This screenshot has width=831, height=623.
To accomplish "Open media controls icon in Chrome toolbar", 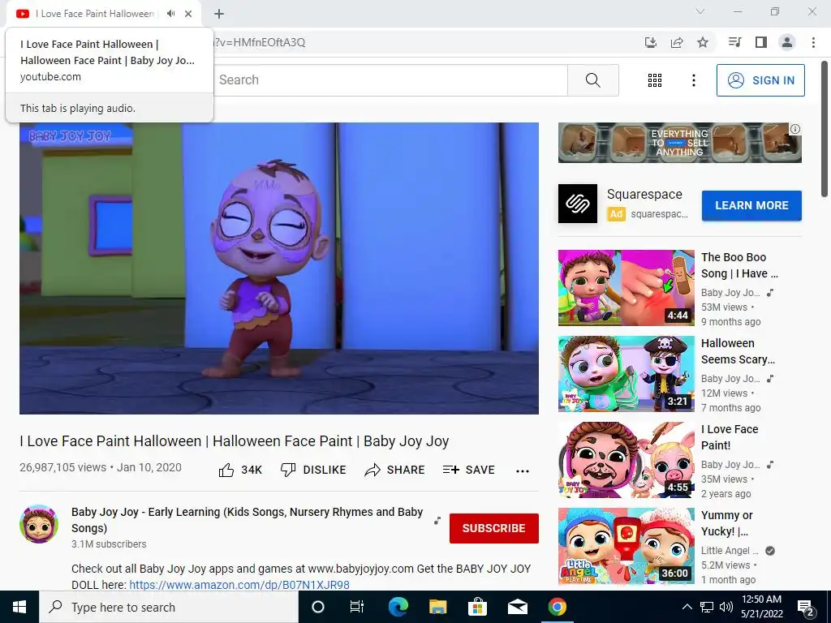I will tap(734, 42).
